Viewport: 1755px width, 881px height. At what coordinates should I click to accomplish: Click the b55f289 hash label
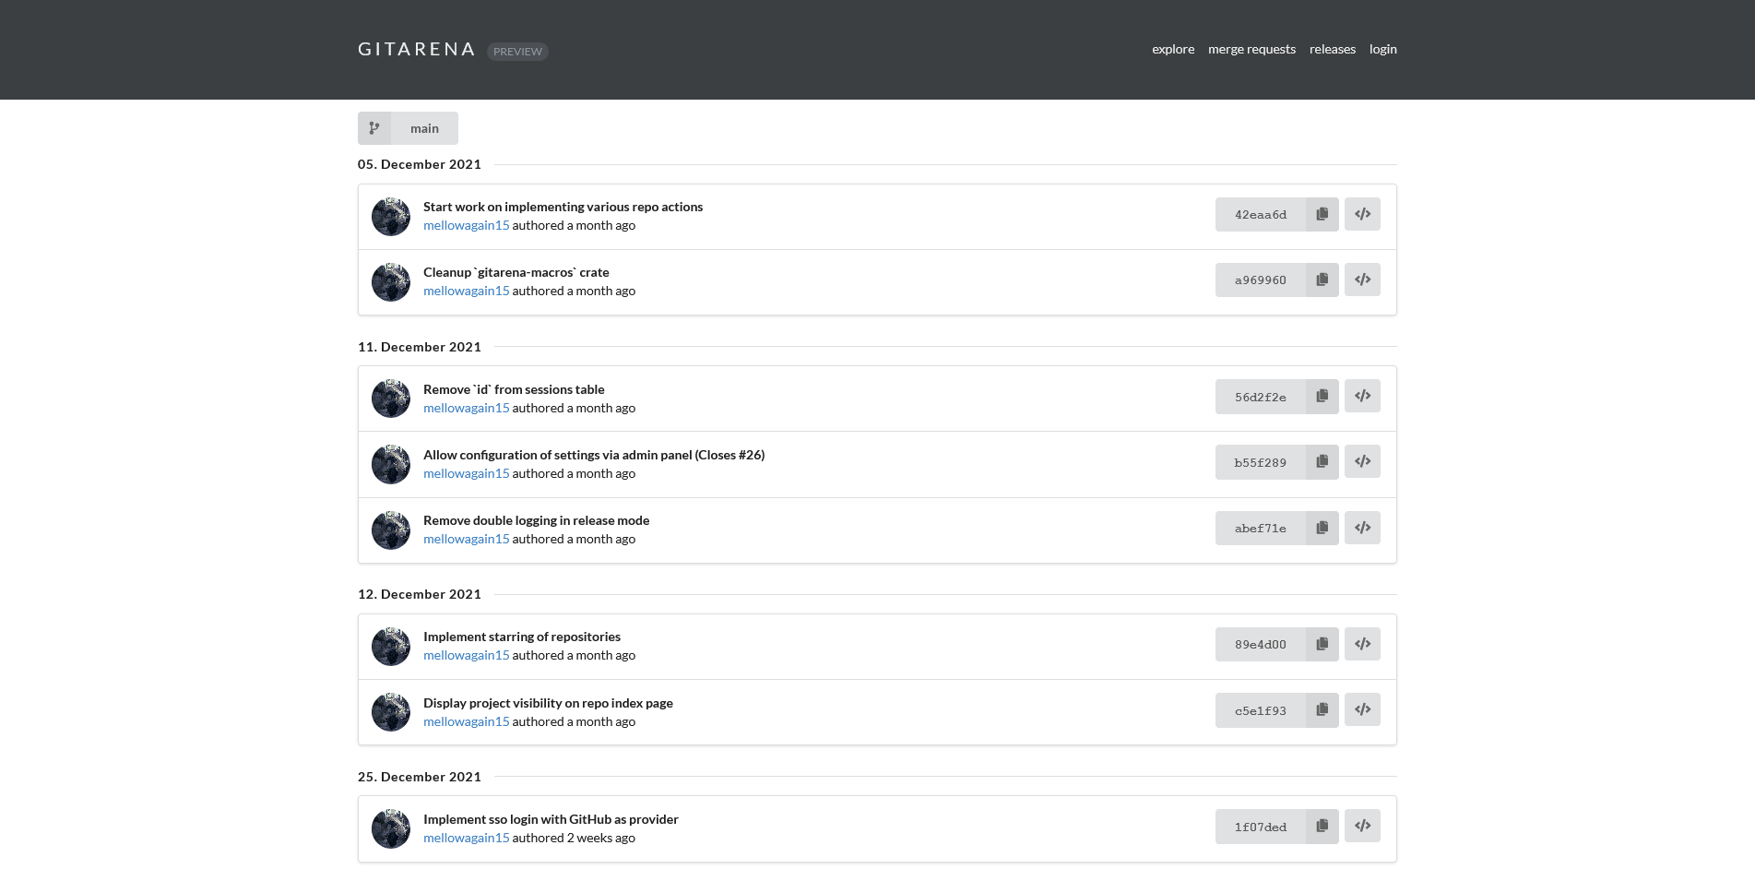point(1261,462)
